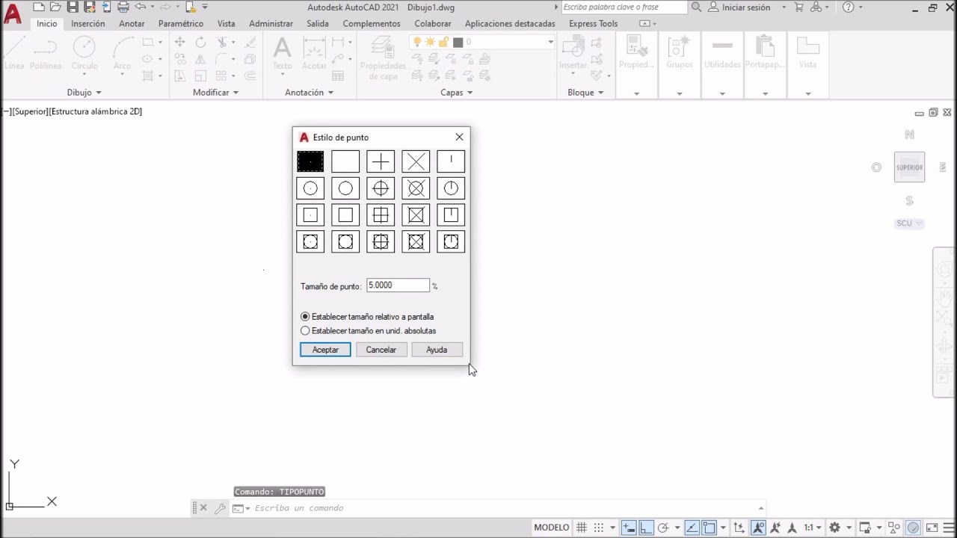Select the dot point style

point(310,161)
